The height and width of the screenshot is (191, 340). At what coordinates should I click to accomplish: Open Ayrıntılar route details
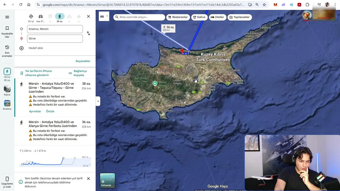coord(35,111)
